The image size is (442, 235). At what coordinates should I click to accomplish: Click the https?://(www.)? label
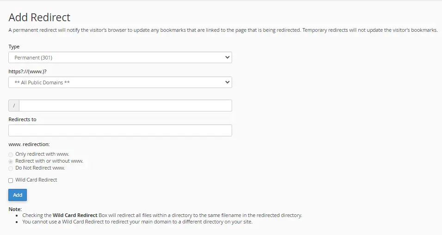(29, 72)
